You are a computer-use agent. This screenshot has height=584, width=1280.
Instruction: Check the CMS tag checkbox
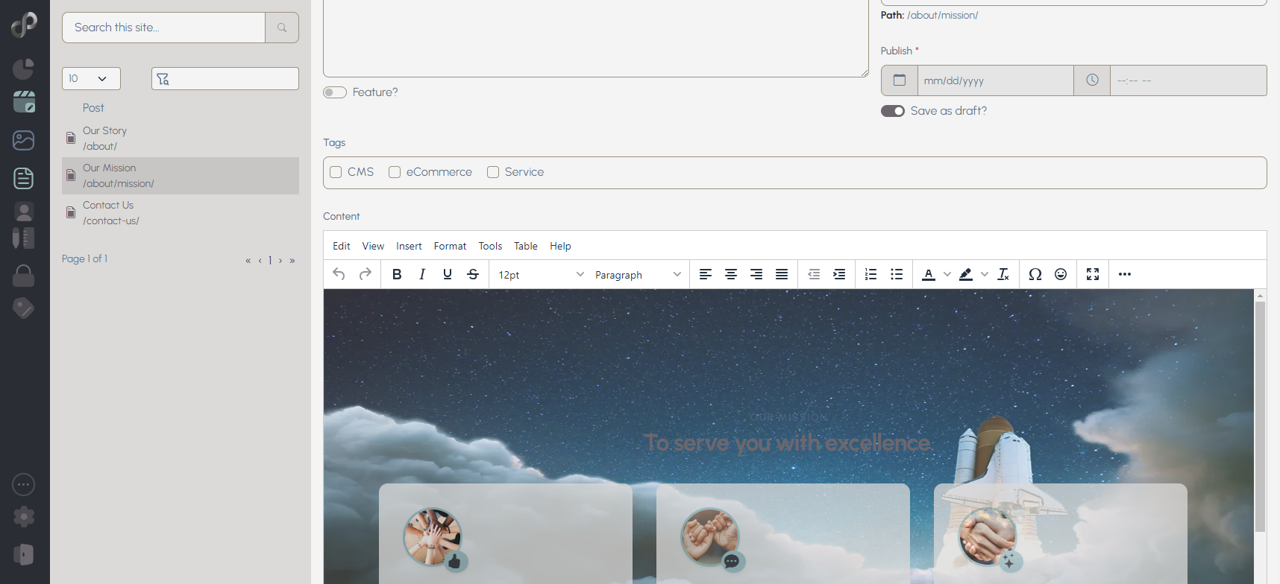coord(336,172)
